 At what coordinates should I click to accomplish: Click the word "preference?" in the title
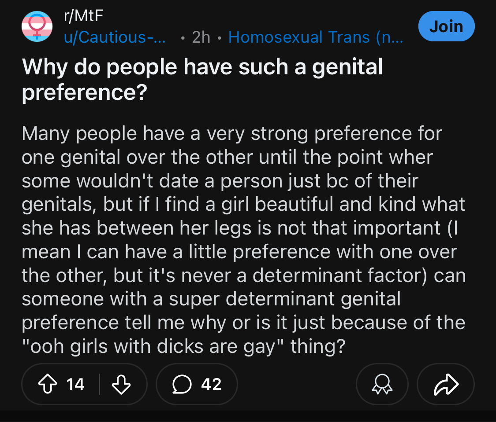tap(85, 92)
